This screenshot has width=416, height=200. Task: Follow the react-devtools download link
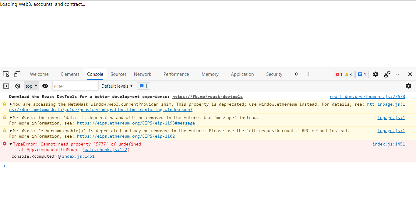click(x=207, y=96)
